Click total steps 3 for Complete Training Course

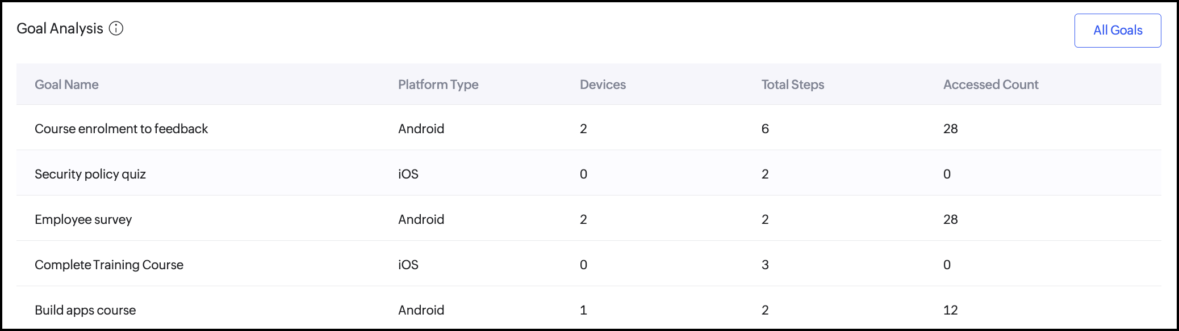pyautogui.click(x=765, y=265)
